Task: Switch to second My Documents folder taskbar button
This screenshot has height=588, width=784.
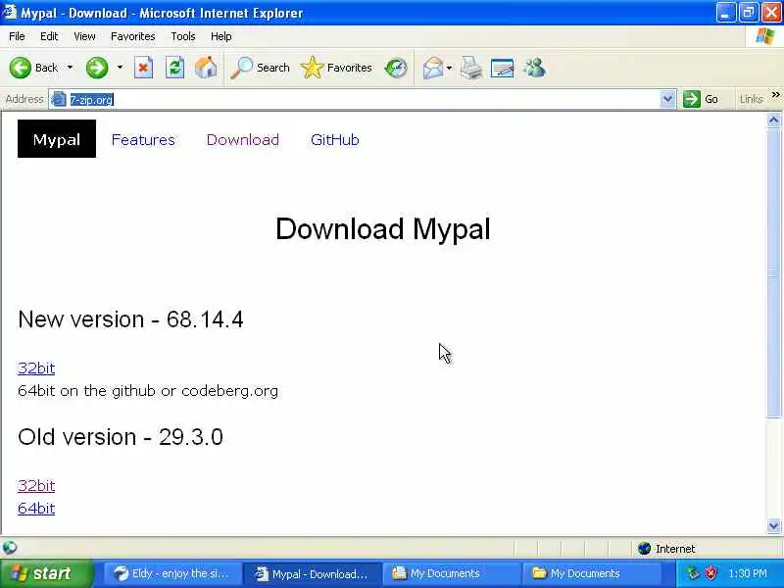Action: pos(592,573)
